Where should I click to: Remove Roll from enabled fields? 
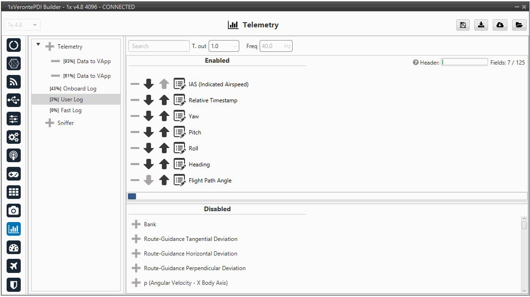point(135,148)
